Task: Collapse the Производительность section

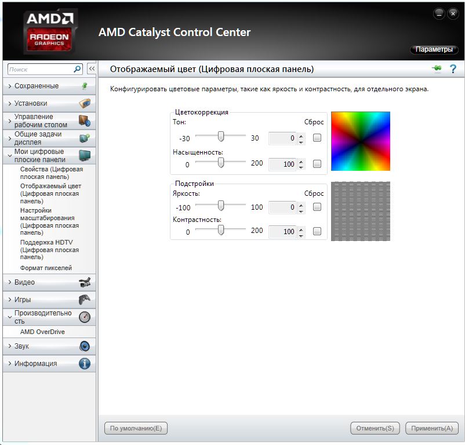Action: click(10, 317)
